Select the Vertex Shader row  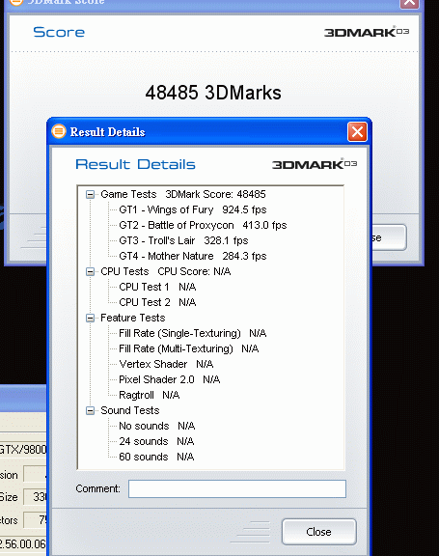[166, 364]
